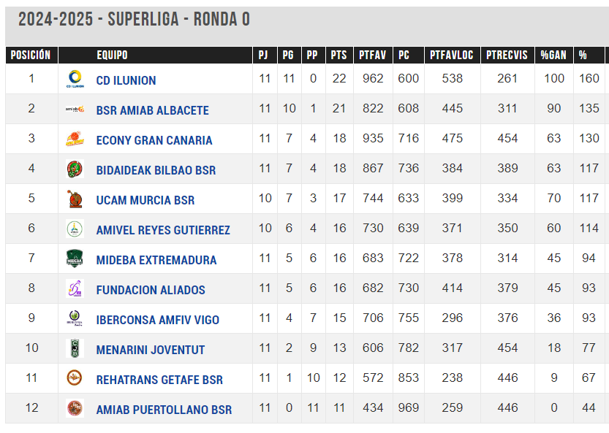Click the EQUIPO column header
609x433 pixels.
[x=113, y=55]
